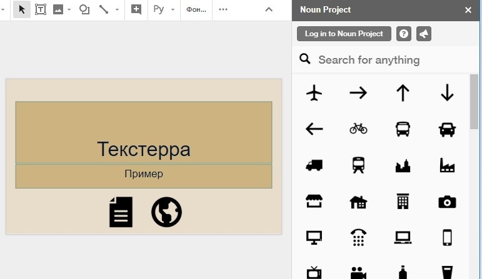Add a comment with plus bubble icon
The height and width of the screenshot is (279, 482).
[x=136, y=9]
